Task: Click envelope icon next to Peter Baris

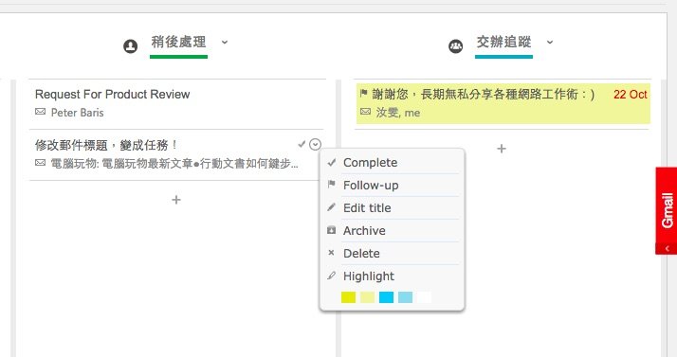Action: [x=40, y=112]
